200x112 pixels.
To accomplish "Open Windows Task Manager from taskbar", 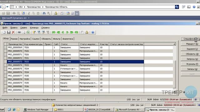I will click(37, 110).
